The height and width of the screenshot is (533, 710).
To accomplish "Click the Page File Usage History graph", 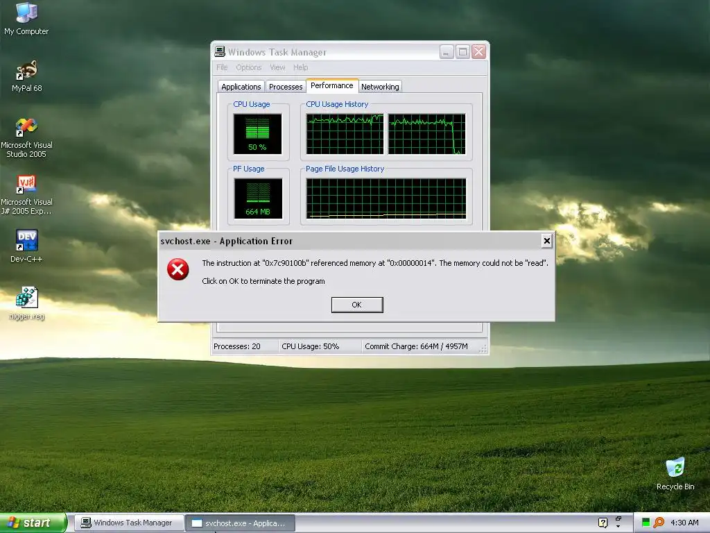I will pos(386,198).
